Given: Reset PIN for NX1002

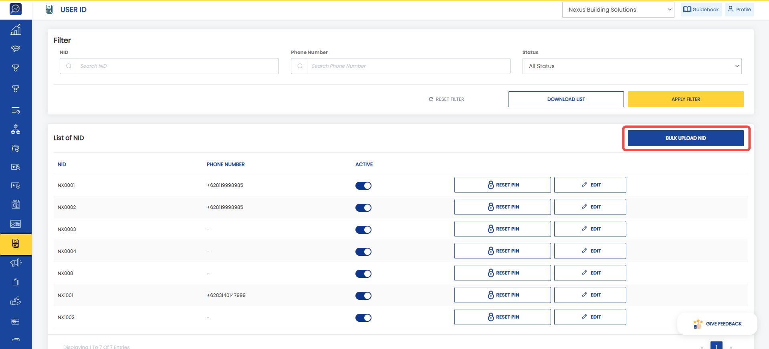Looking at the screenshot, I should [503, 317].
